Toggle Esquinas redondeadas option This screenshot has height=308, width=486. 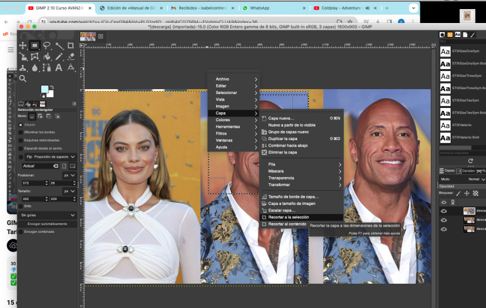pos(21,139)
